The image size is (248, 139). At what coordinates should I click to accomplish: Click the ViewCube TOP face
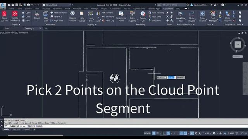click(x=238, y=45)
